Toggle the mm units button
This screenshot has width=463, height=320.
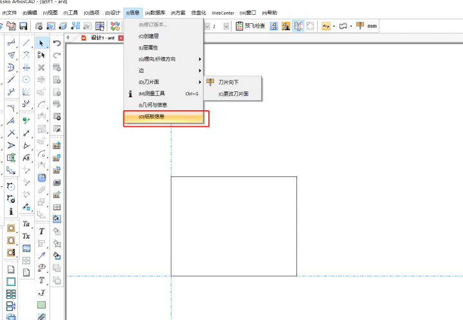coord(372,26)
